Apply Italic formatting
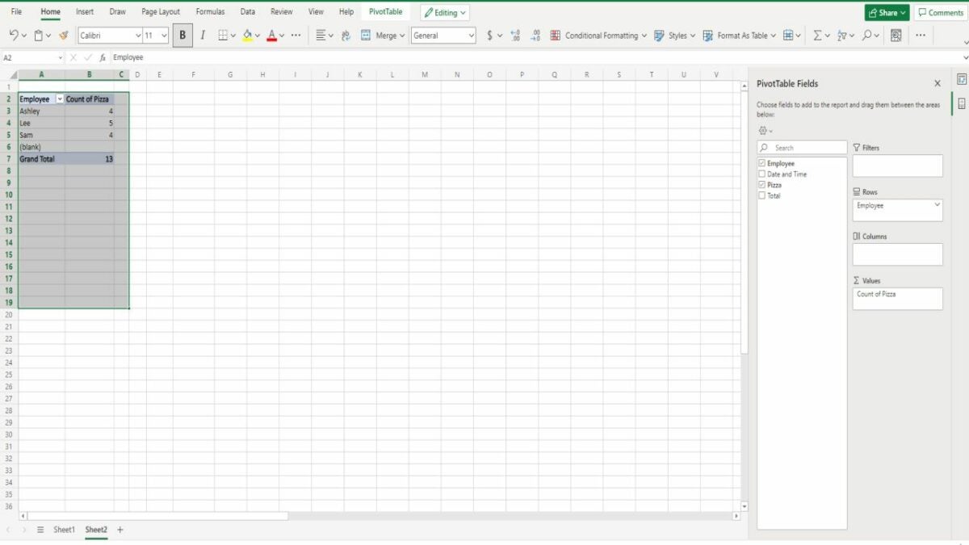Viewport: 969px width, 545px height. pos(203,36)
